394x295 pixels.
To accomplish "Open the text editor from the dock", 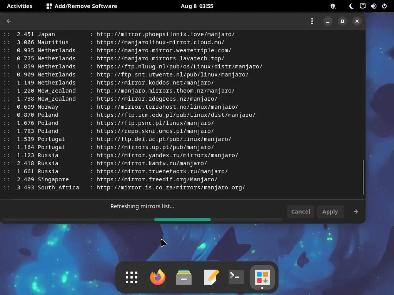I will pyautogui.click(x=211, y=277).
